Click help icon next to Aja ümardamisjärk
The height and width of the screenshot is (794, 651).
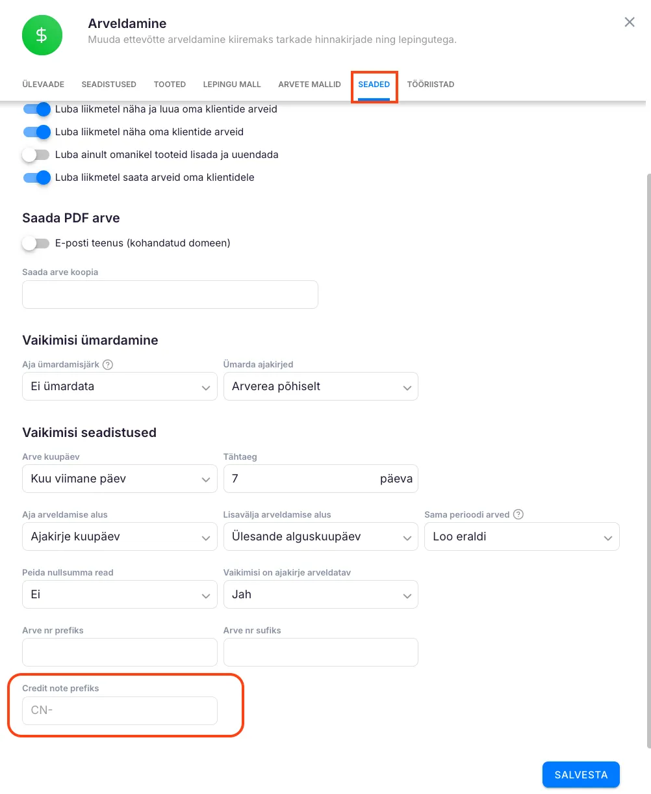coord(108,365)
